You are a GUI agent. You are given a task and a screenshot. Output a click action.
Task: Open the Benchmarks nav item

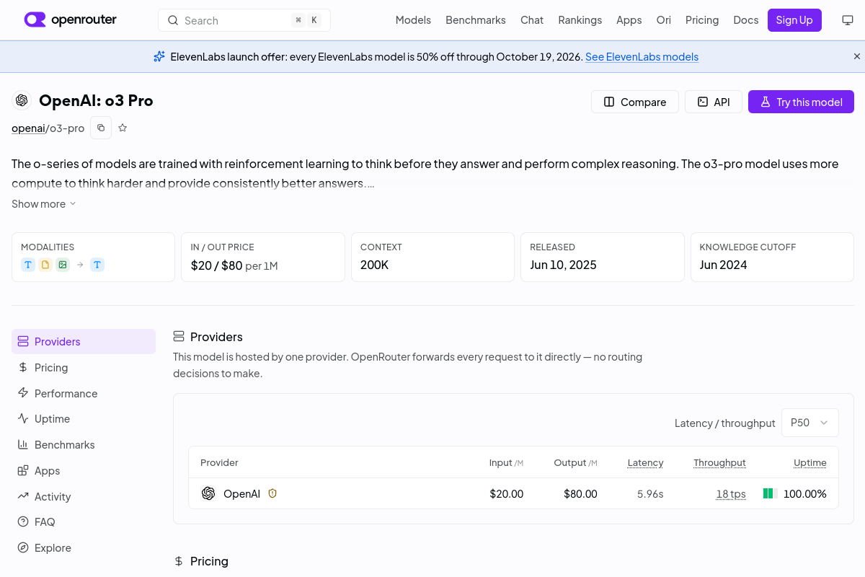pos(476,20)
